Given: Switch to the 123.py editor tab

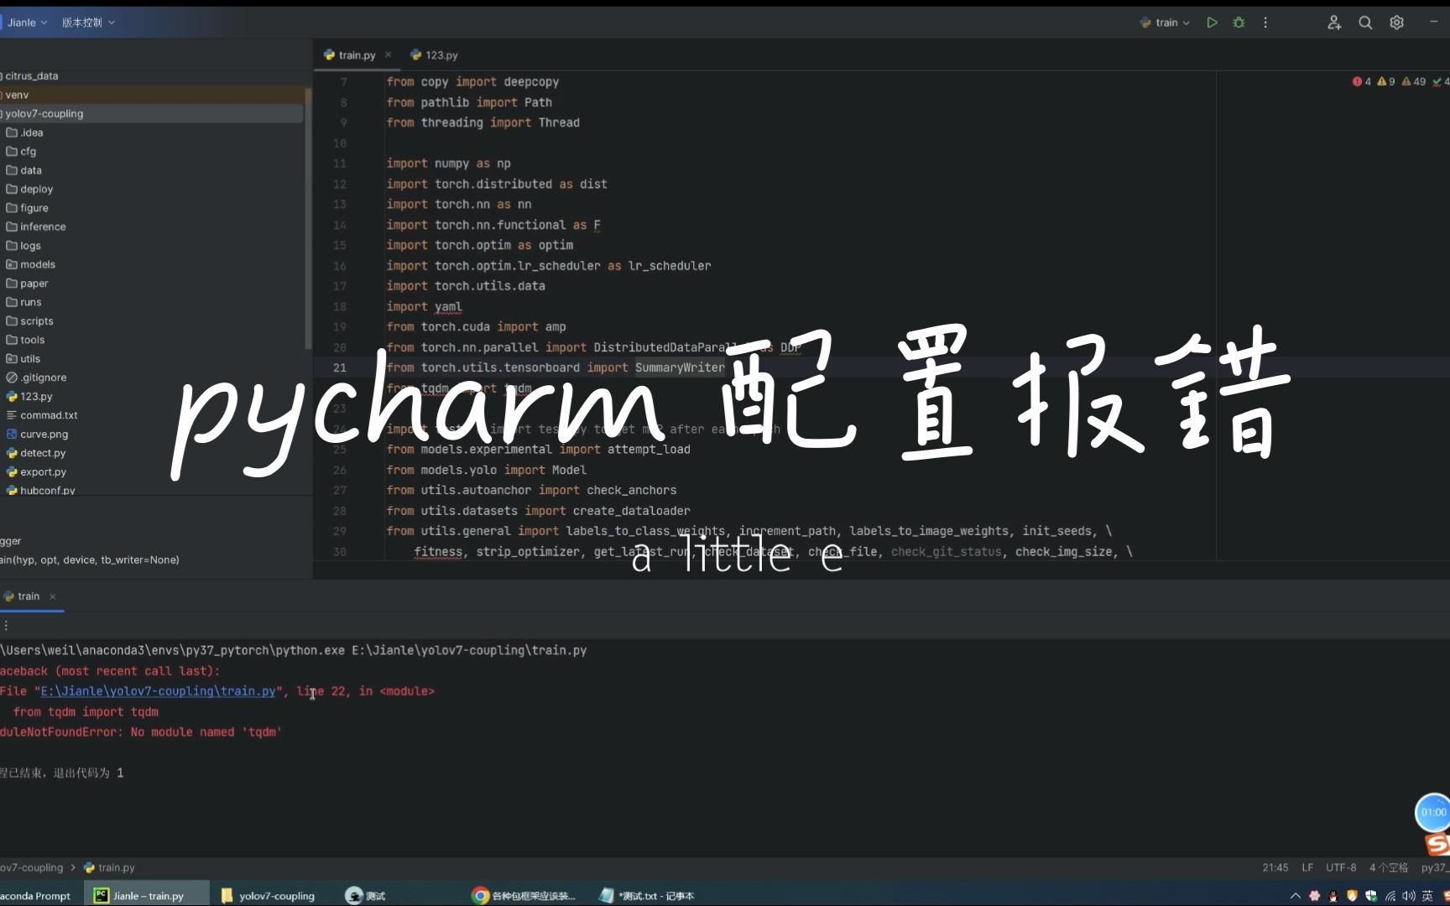Looking at the screenshot, I should (434, 55).
